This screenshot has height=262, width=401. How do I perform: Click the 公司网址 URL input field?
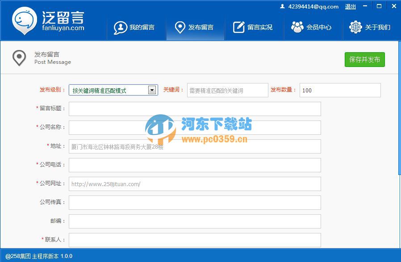194,183
